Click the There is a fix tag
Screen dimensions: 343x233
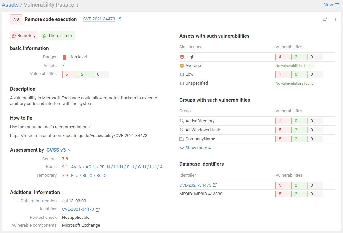58,36
